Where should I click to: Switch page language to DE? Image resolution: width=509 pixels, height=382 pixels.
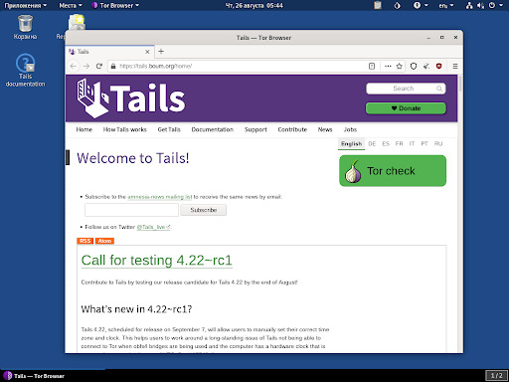coord(372,143)
